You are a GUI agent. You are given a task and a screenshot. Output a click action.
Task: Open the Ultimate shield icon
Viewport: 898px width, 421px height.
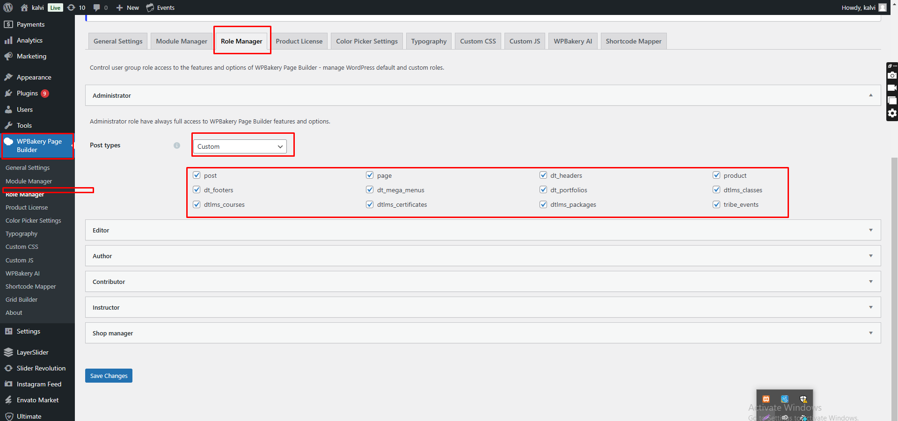[8, 416]
